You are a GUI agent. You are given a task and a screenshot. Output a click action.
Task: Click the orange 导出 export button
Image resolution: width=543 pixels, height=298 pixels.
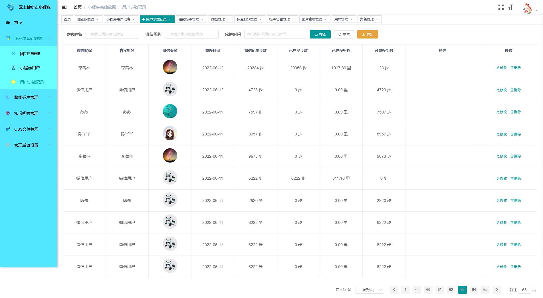tap(367, 34)
